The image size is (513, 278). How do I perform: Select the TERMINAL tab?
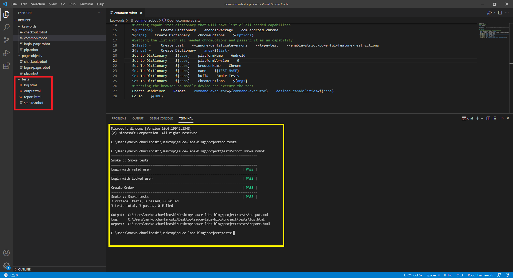pyautogui.click(x=186, y=118)
